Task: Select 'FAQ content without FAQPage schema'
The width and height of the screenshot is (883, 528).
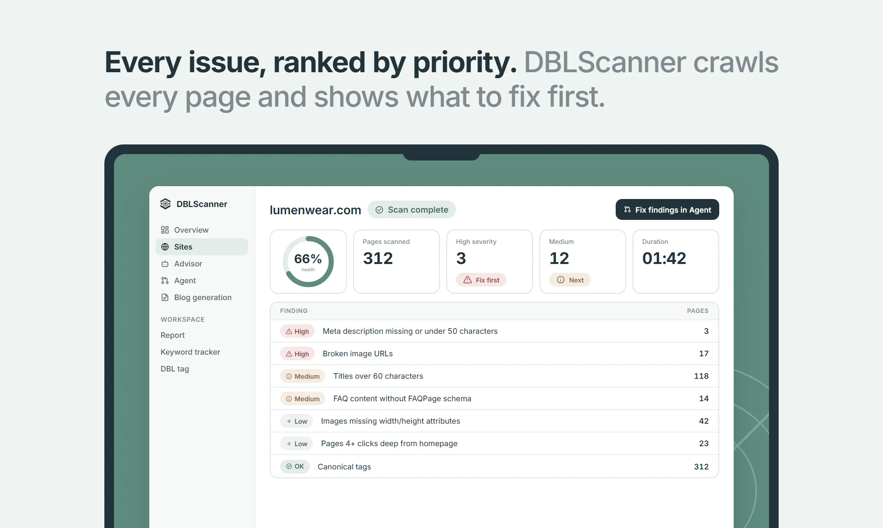Action: [402, 398]
